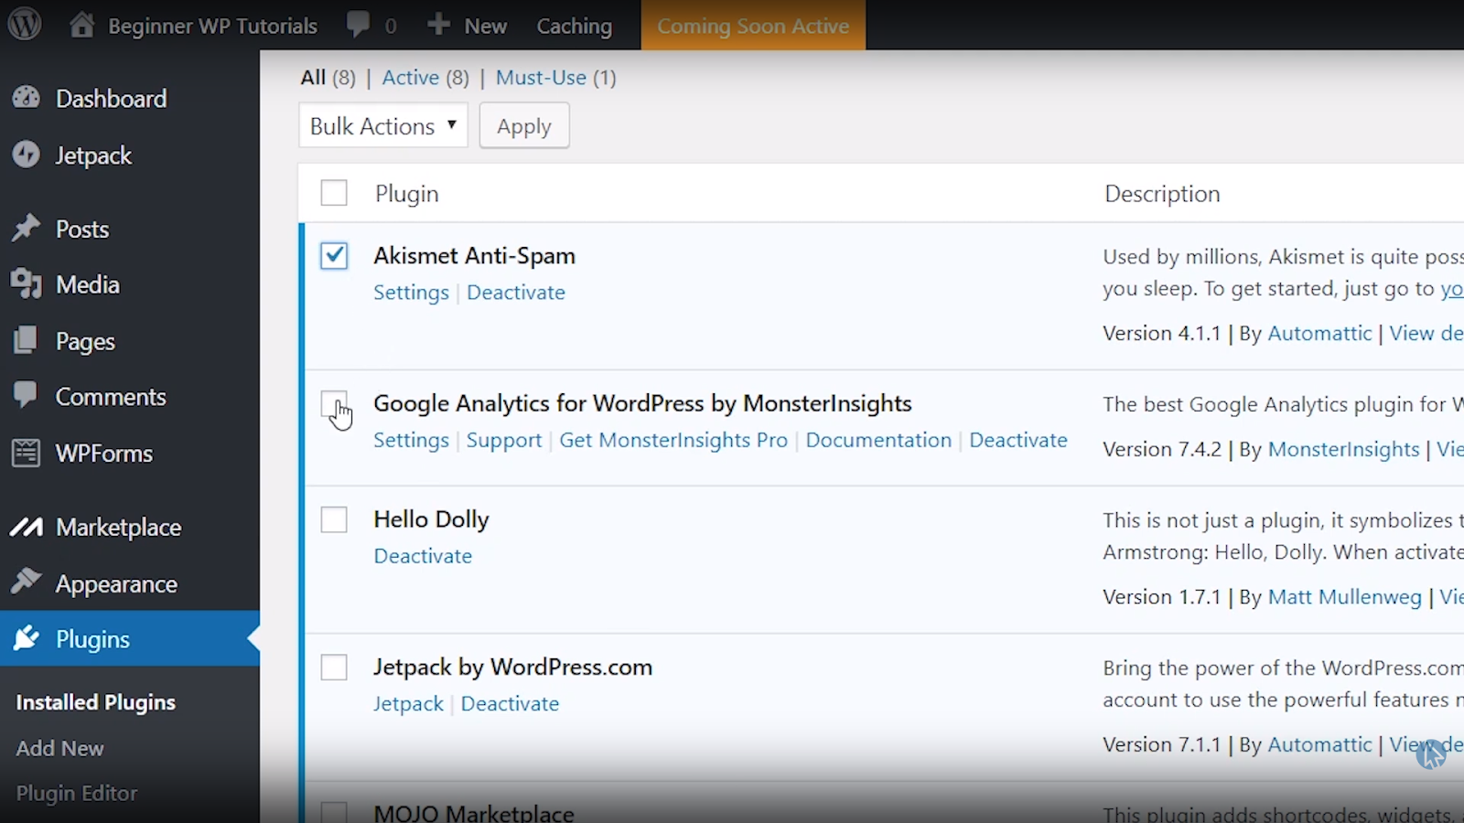Image resolution: width=1464 pixels, height=823 pixels.
Task: Toggle the select-all plugins checkbox
Action: [x=334, y=193]
